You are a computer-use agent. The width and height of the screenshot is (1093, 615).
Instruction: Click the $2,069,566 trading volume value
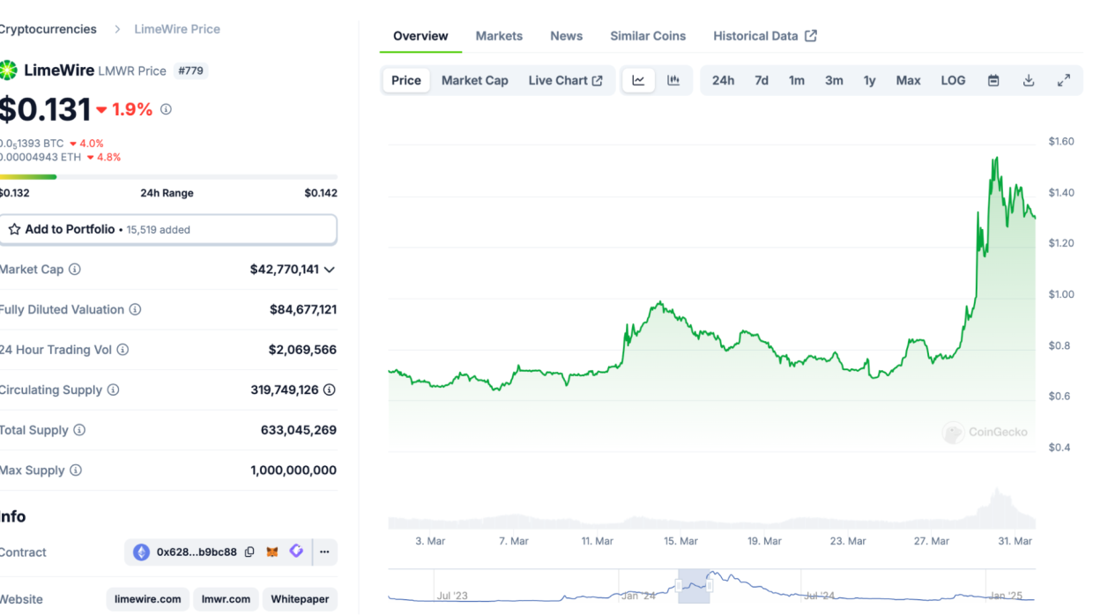302,350
